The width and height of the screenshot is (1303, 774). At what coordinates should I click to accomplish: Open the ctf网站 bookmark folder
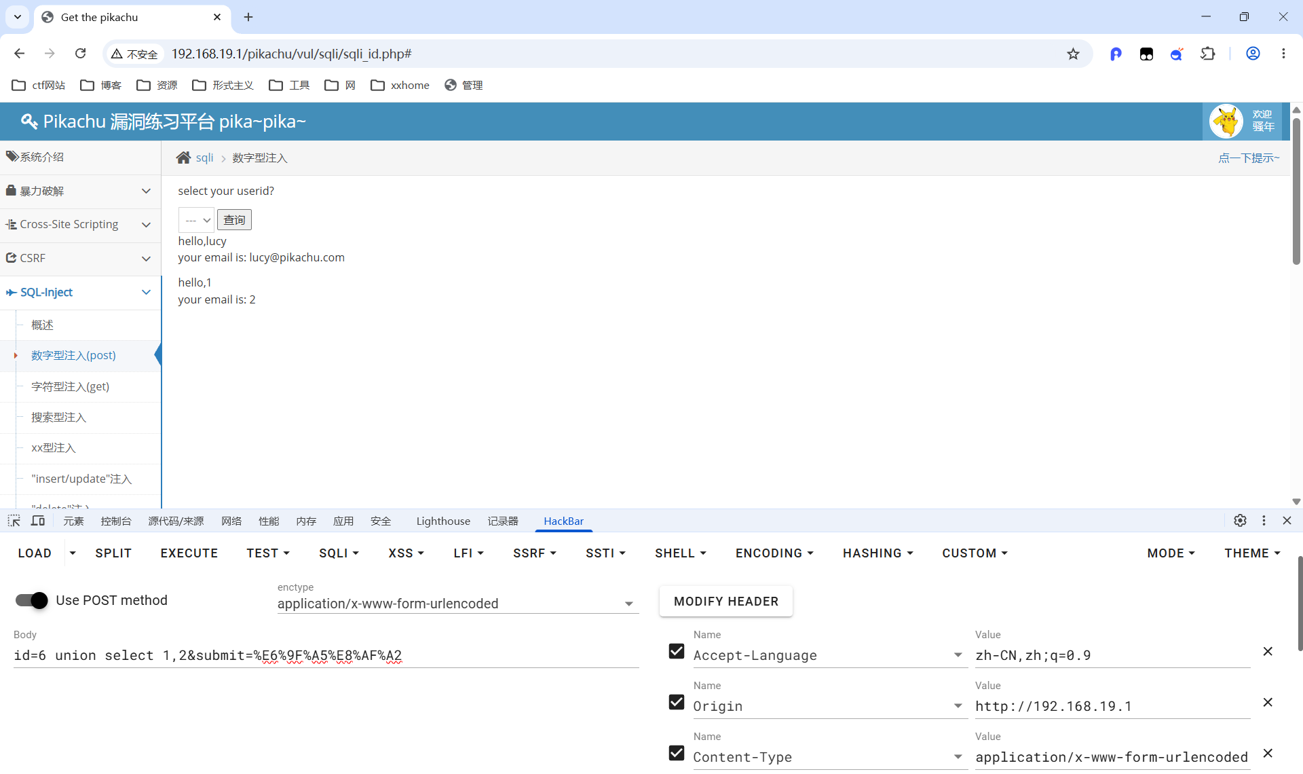tap(39, 85)
